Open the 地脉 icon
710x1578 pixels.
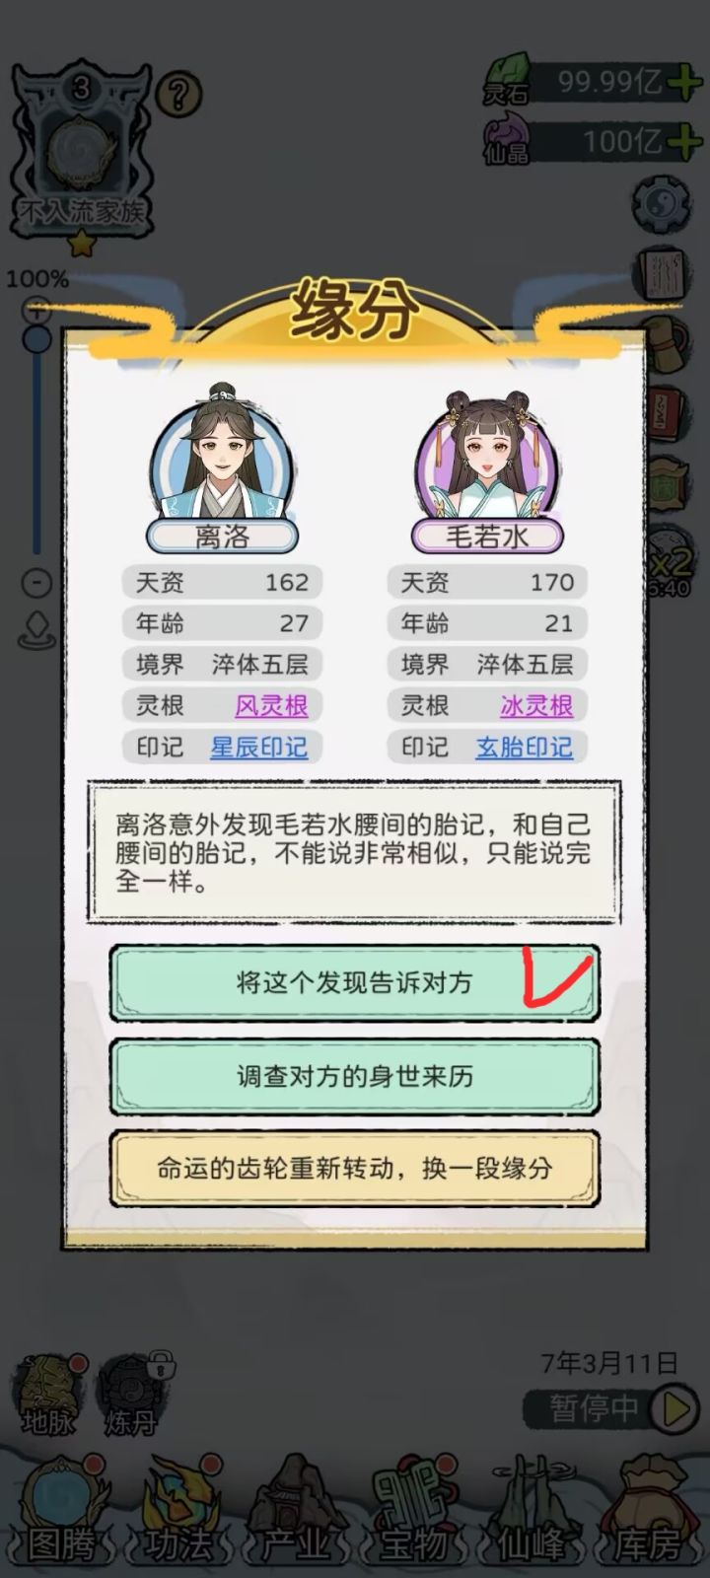point(47,1396)
